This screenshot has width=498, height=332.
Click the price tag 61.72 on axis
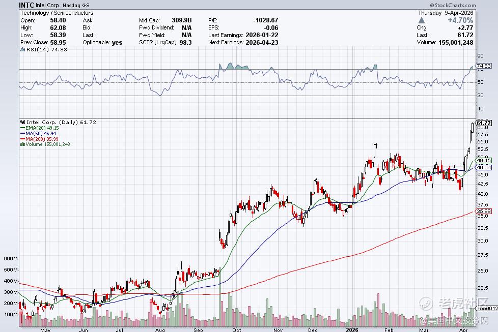(484, 123)
